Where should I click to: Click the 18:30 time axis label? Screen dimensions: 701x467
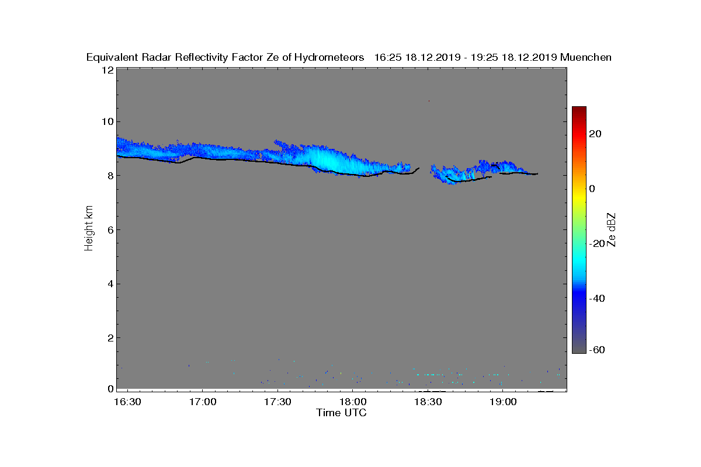click(x=428, y=402)
